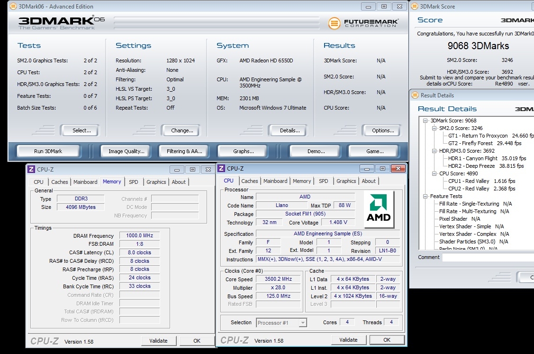Screen dimensions: 534x354
Task: Click Validate in CPU tab CPU-Z window
Action: (348, 340)
